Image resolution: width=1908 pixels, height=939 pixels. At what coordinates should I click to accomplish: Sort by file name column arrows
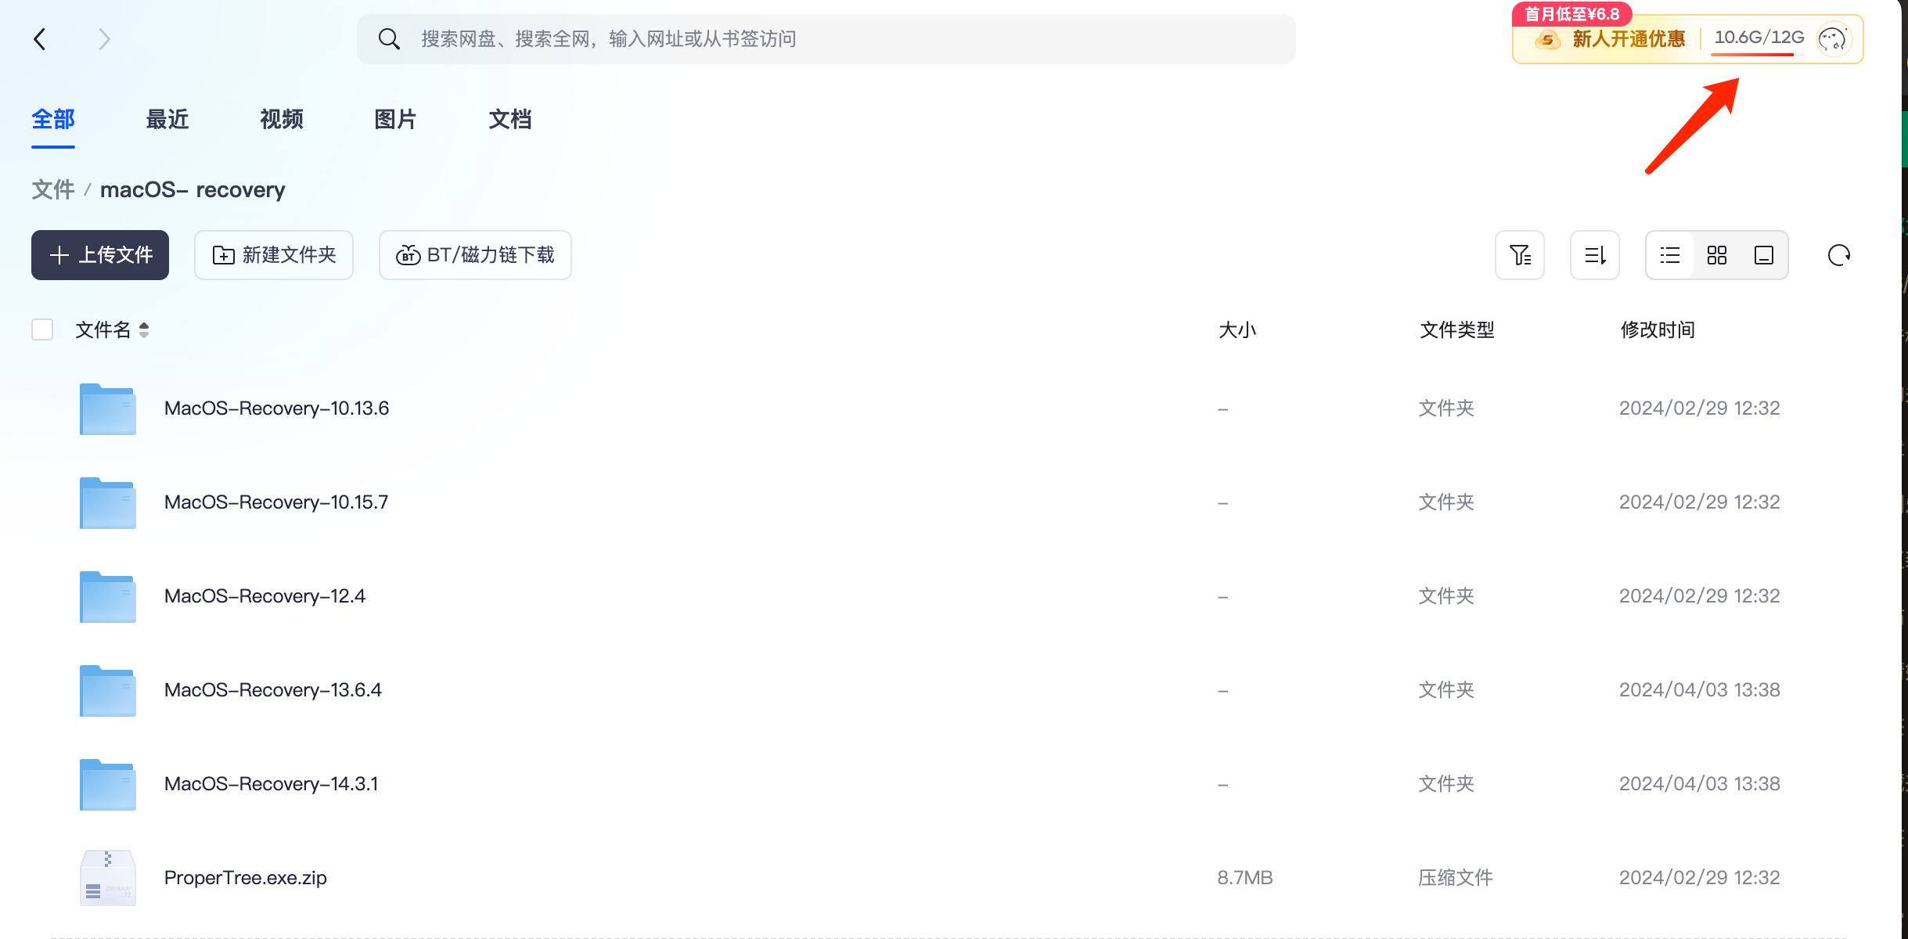tap(144, 330)
